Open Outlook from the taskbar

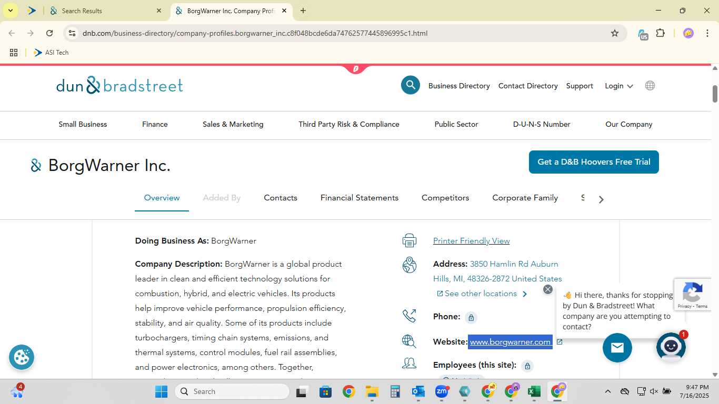pyautogui.click(x=418, y=391)
